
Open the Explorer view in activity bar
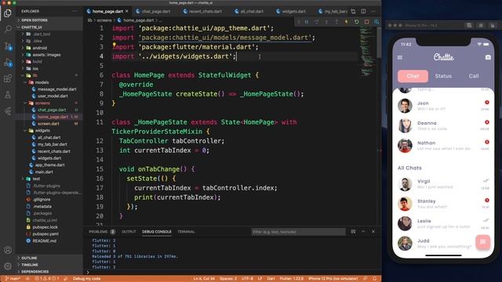click(8, 13)
